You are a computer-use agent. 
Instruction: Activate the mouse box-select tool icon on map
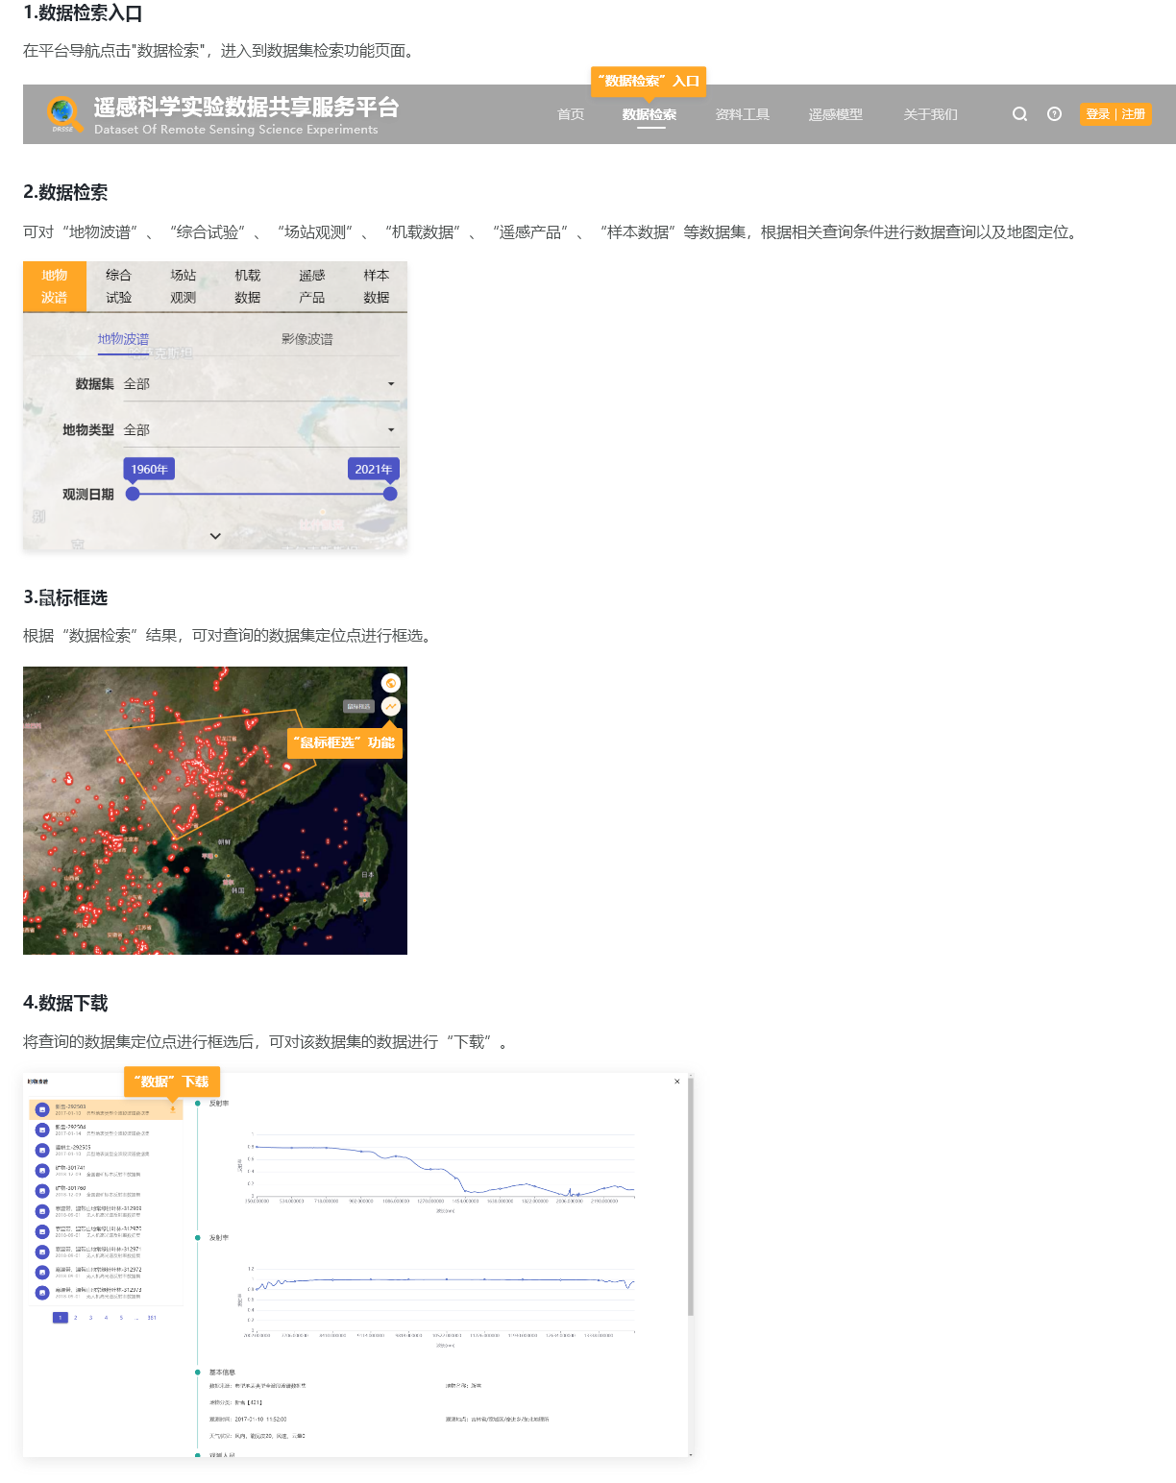click(x=391, y=706)
